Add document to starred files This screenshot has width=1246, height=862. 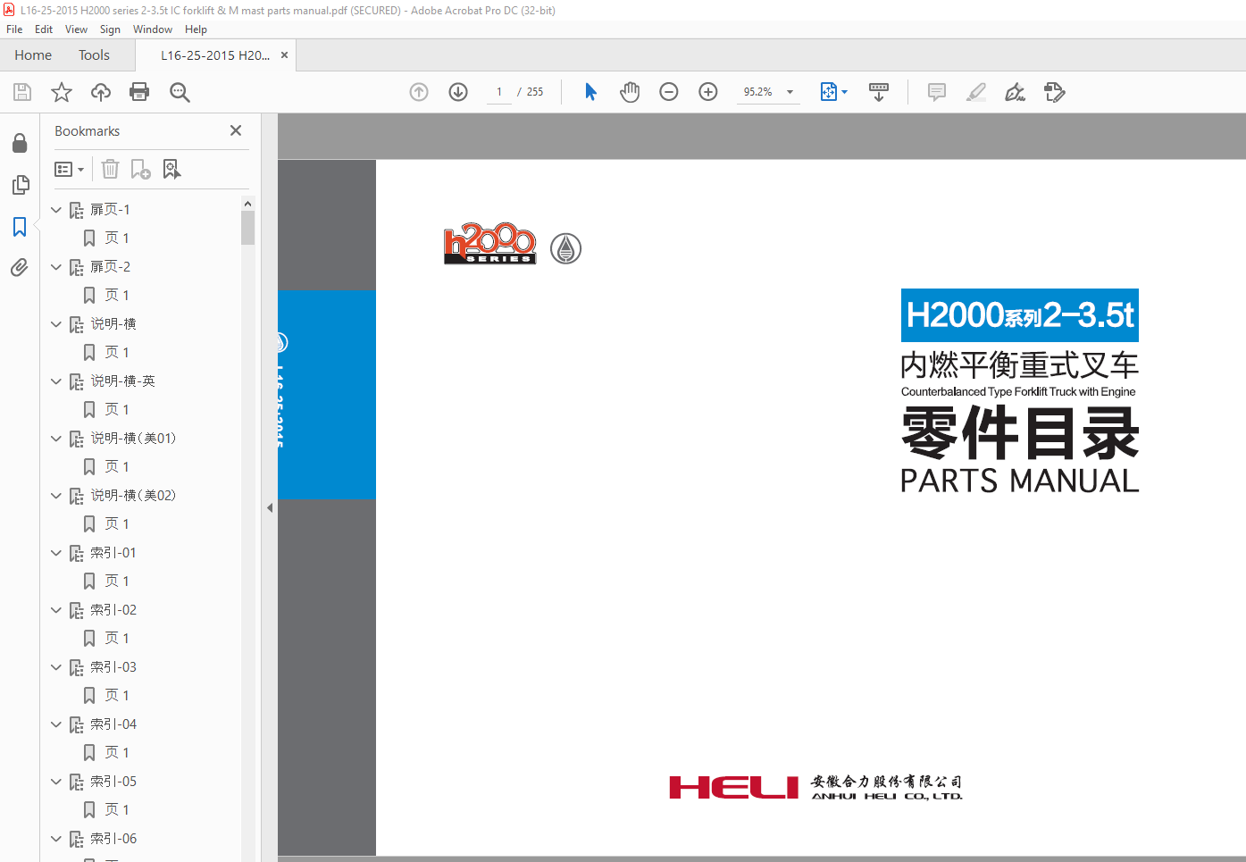click(62, 92)
